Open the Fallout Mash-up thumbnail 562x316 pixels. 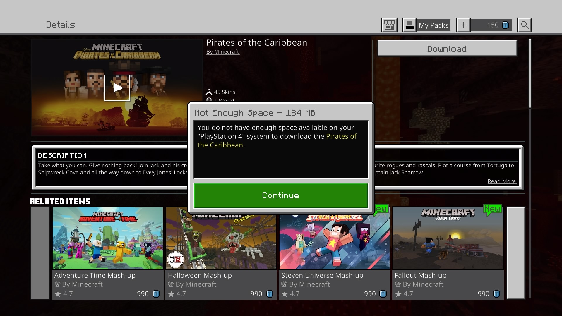pos(448,238)
